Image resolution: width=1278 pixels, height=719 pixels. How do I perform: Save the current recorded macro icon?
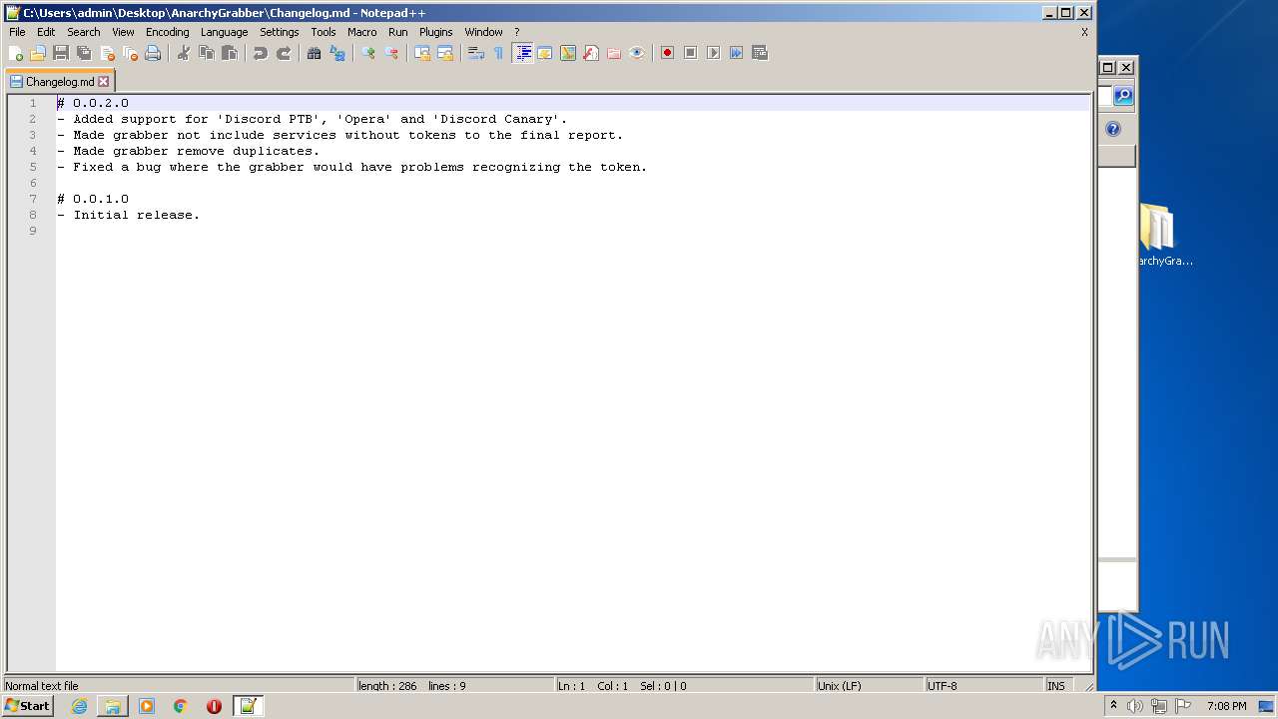tap(760, 53)
